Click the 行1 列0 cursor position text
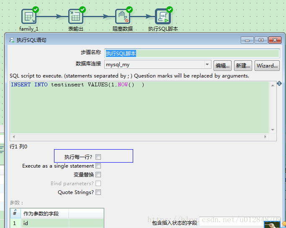 (x=18, y=147)
